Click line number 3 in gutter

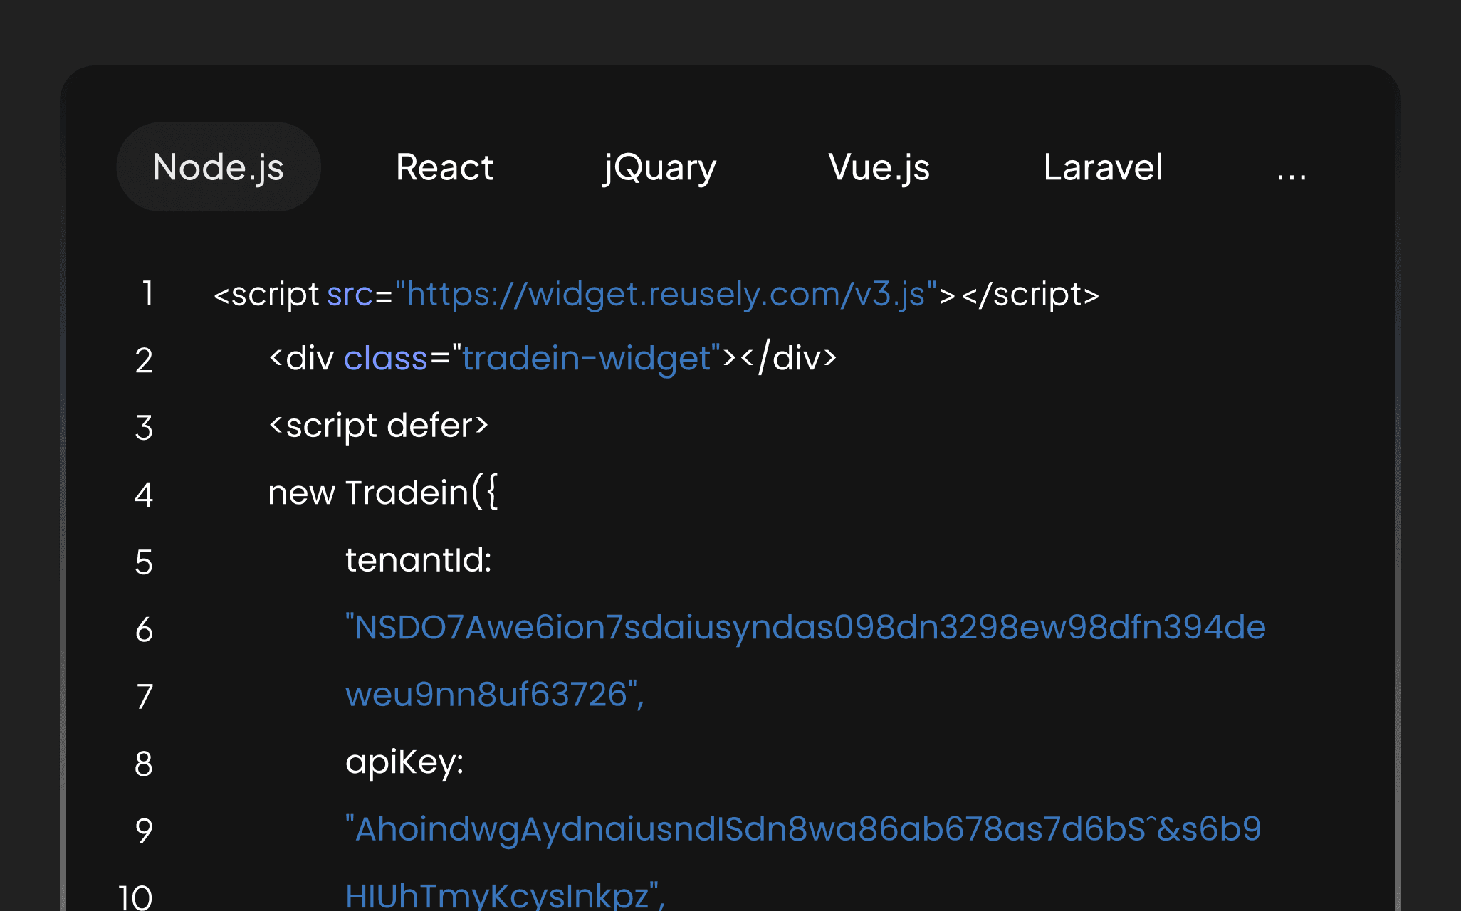(144, 428)
